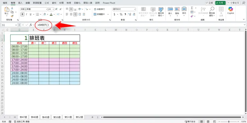Open 尋找與選取 magnifier menu
This screenshot has height=123, width=247.
(212, 12)
